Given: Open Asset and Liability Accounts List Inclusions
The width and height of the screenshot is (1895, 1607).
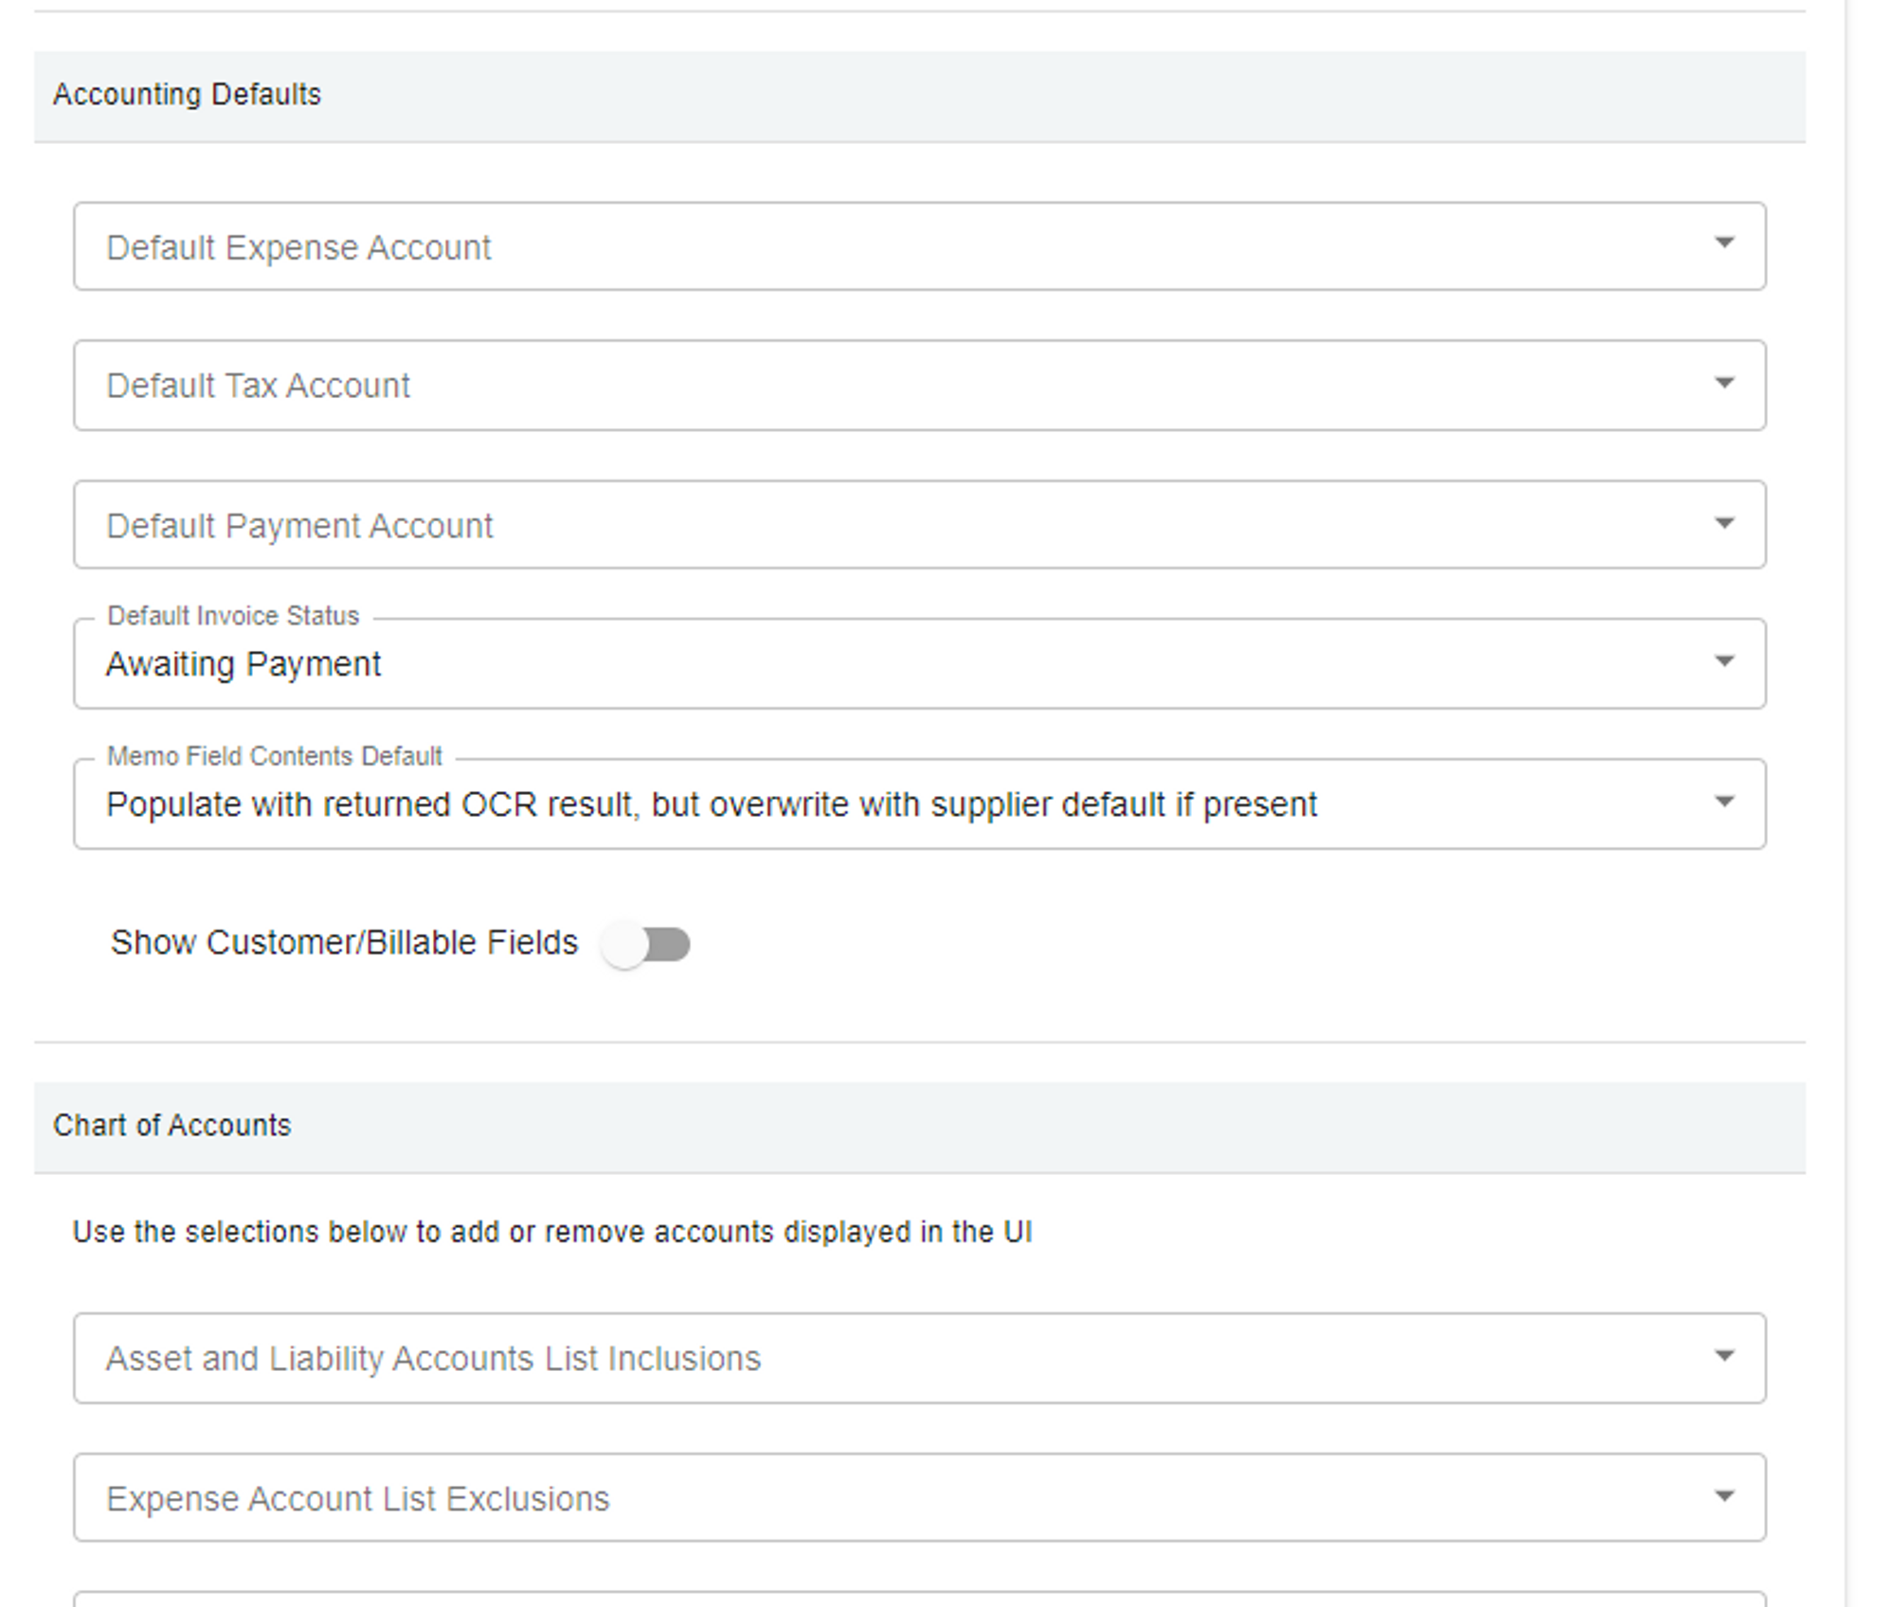Looking at the screenshot, I should [x=853, y=1359].
